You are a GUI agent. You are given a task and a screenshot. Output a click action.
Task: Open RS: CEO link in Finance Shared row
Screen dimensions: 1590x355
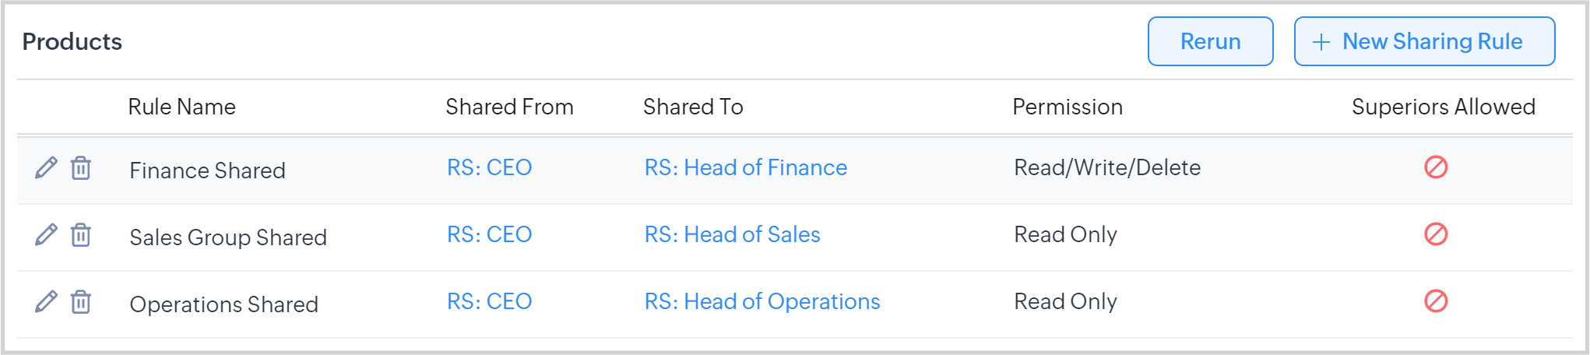coord(489,167)
